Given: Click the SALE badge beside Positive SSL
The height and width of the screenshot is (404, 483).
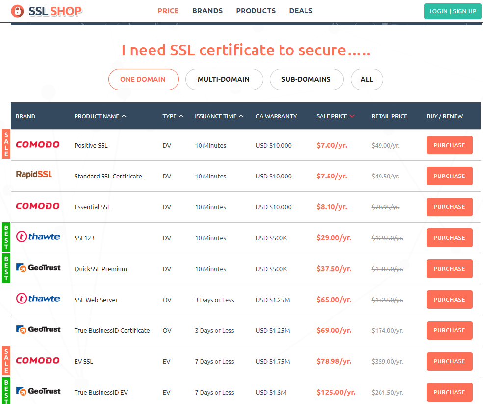Looking at the screenshot, I should click(6, 144).
